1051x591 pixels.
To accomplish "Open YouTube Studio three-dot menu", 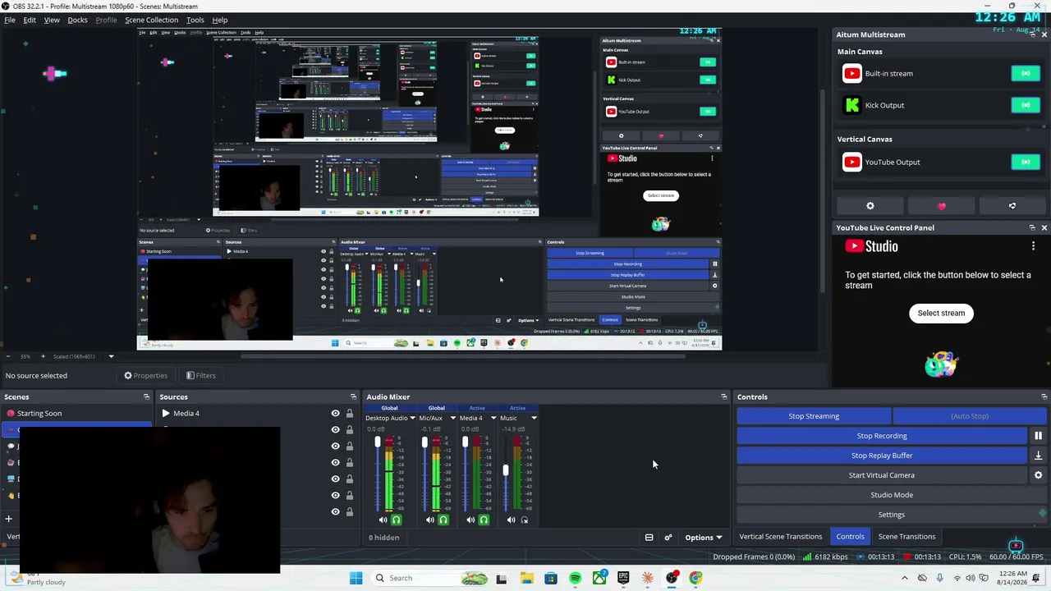I will point(1033,246).
